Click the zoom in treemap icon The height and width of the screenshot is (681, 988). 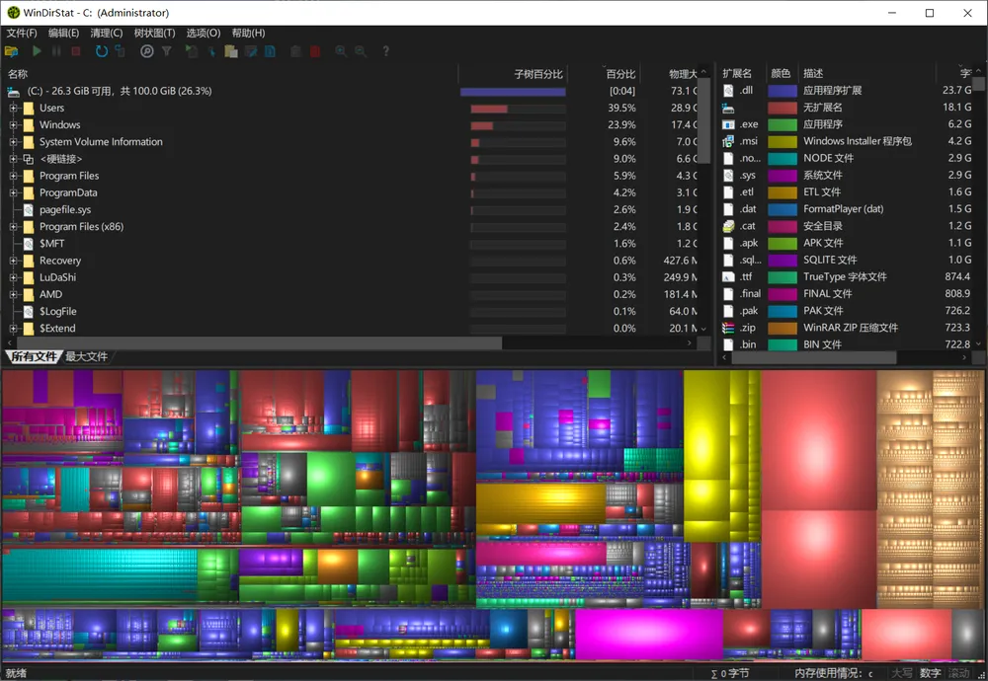coord(341,51)
